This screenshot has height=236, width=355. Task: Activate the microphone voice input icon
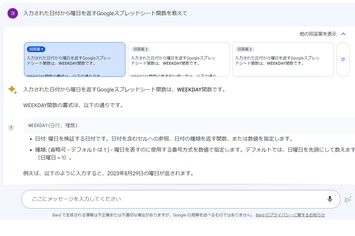(330, 199)
